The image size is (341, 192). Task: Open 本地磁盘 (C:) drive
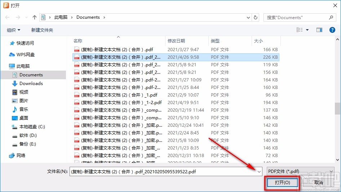coord(28,127)
